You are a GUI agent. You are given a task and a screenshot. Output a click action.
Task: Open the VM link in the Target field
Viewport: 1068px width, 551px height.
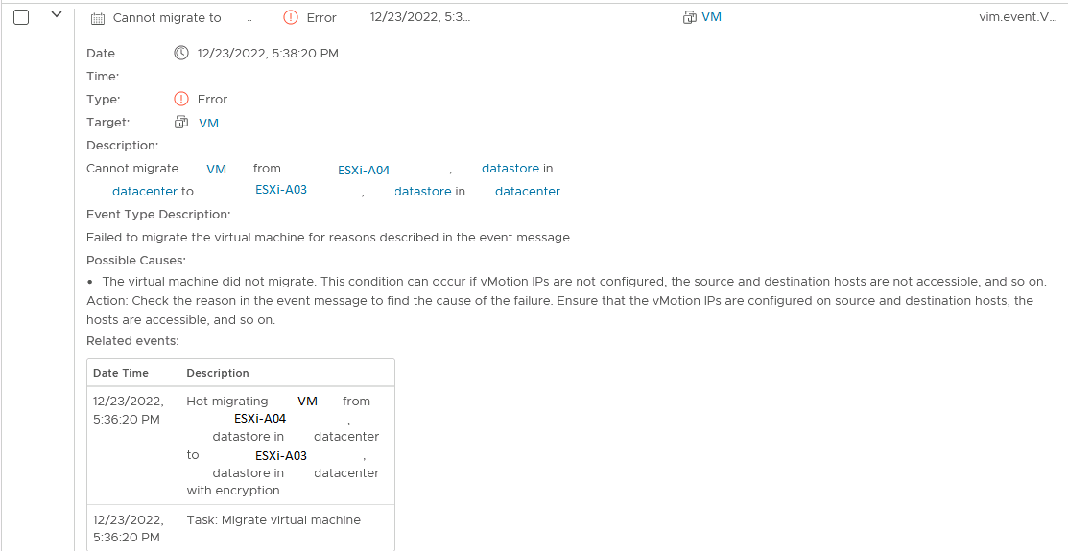[208, 124]
